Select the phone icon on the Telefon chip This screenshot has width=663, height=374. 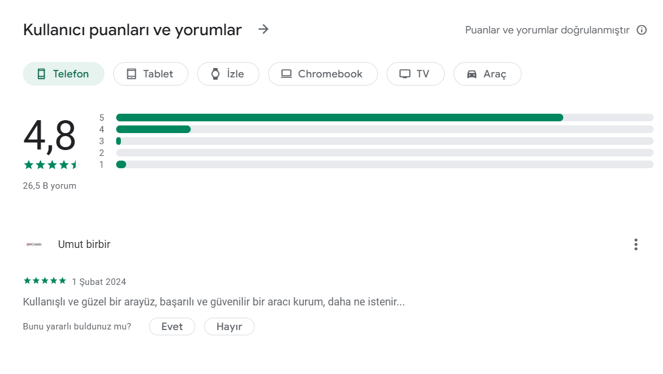[41, 73]
